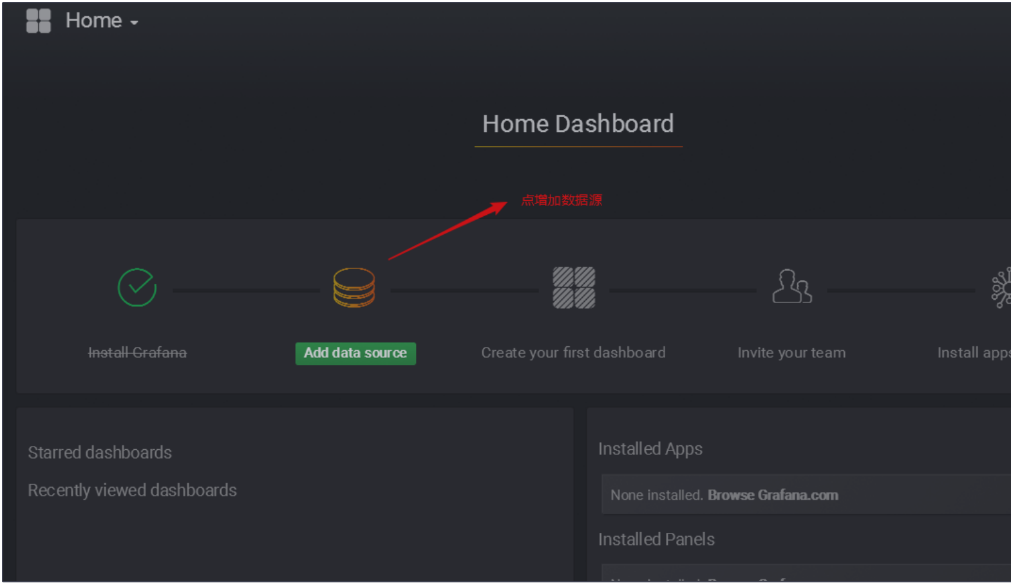Click the green Add data source button
Viewport: 1011px width, 583px height.
pos(355,353)
